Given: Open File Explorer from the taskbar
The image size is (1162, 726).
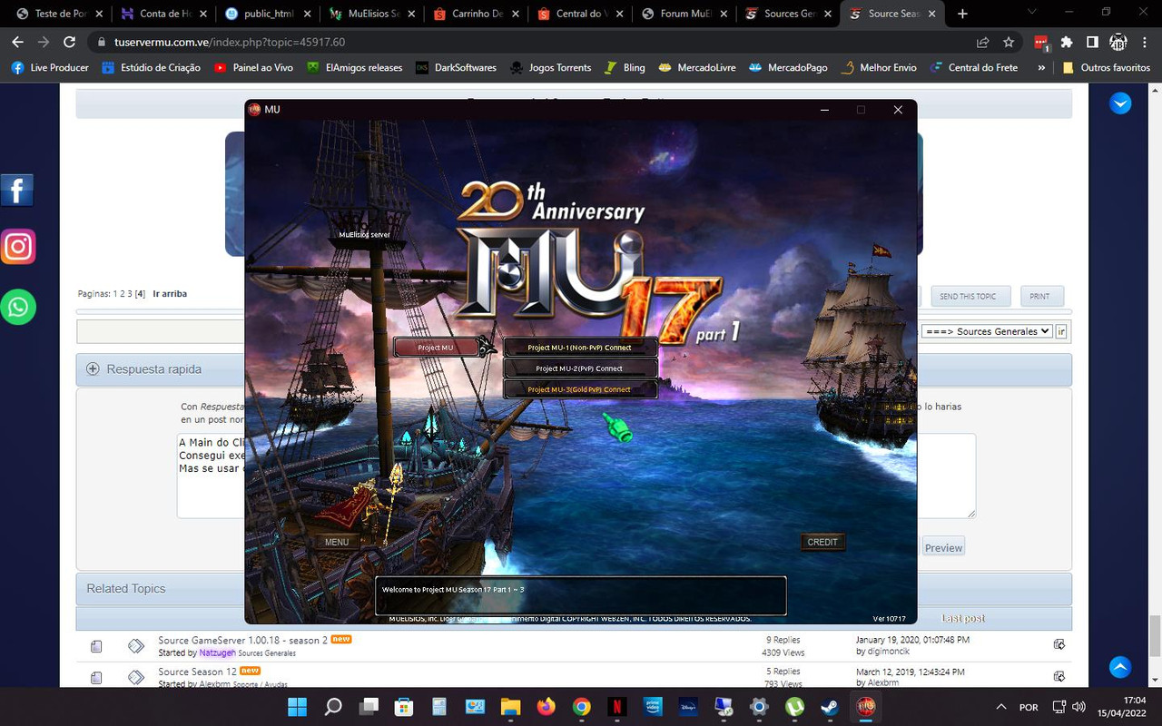Looking at the screenshot, I should tap(510, 706).
